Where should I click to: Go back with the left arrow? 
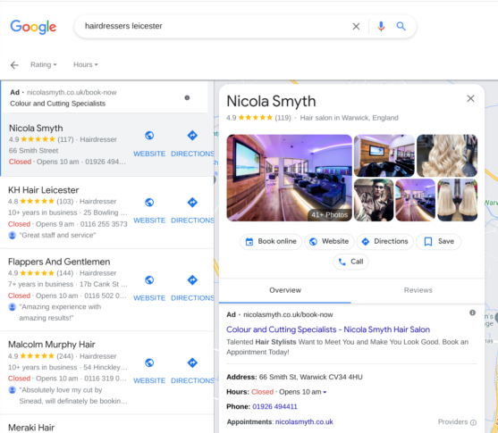pyautogui.click(x=14, y=65)
